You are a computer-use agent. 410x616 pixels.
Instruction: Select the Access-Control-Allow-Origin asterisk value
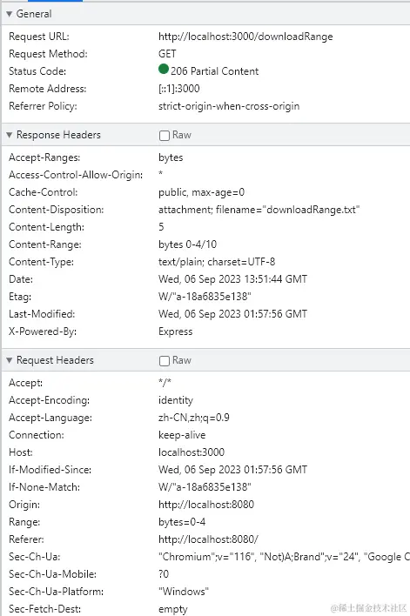click(160, 173)
